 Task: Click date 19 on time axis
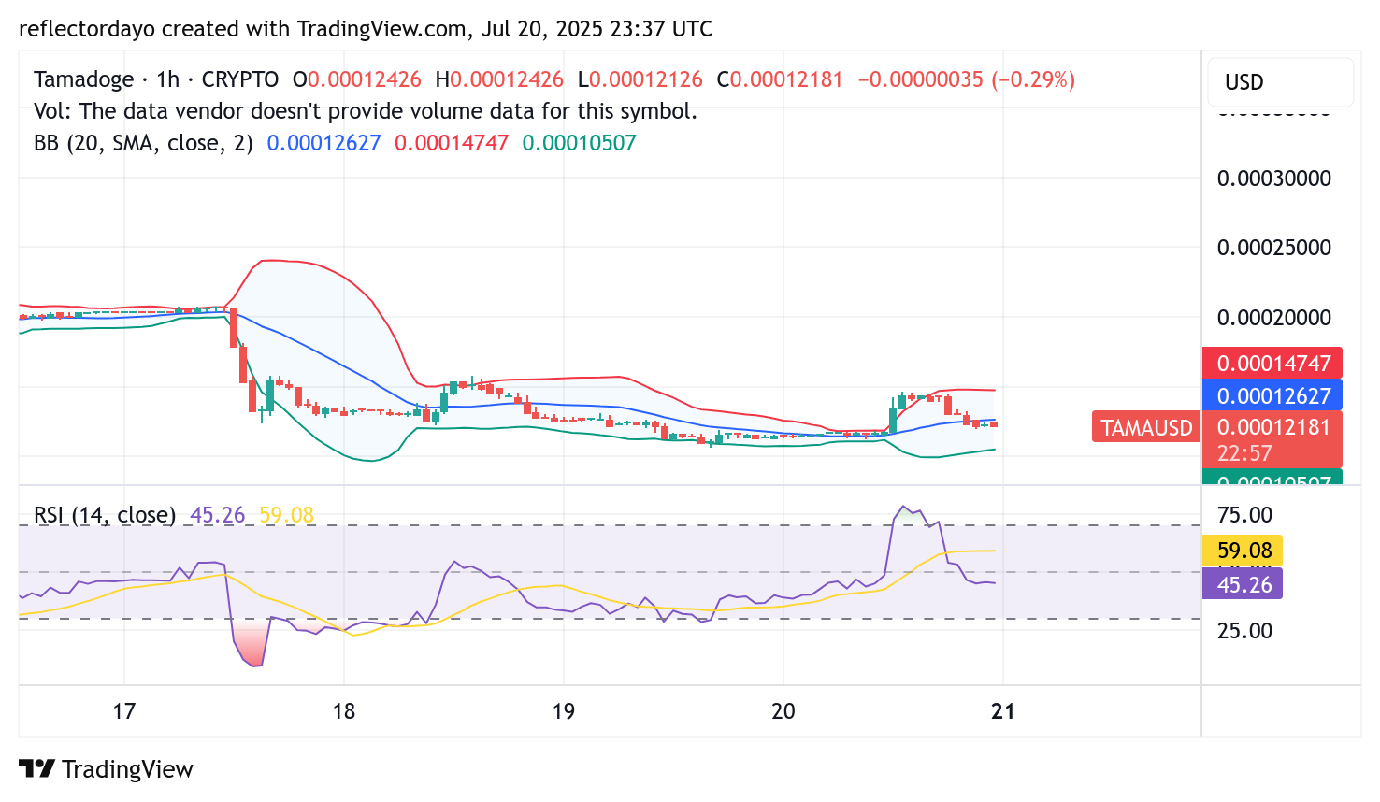[x=563, y=711]
